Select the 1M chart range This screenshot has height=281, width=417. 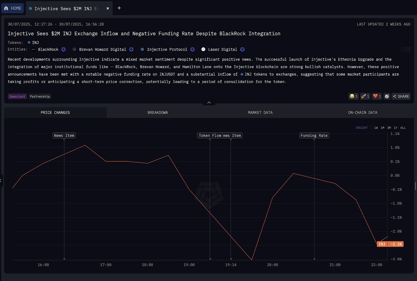pyautogui.click(x=382, y=128)
